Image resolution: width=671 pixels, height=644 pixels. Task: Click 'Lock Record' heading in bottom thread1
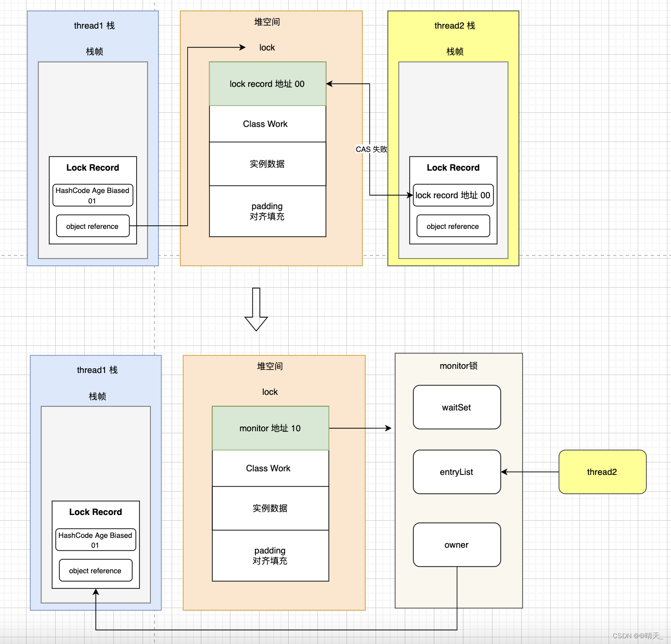(x=96, y=512)
